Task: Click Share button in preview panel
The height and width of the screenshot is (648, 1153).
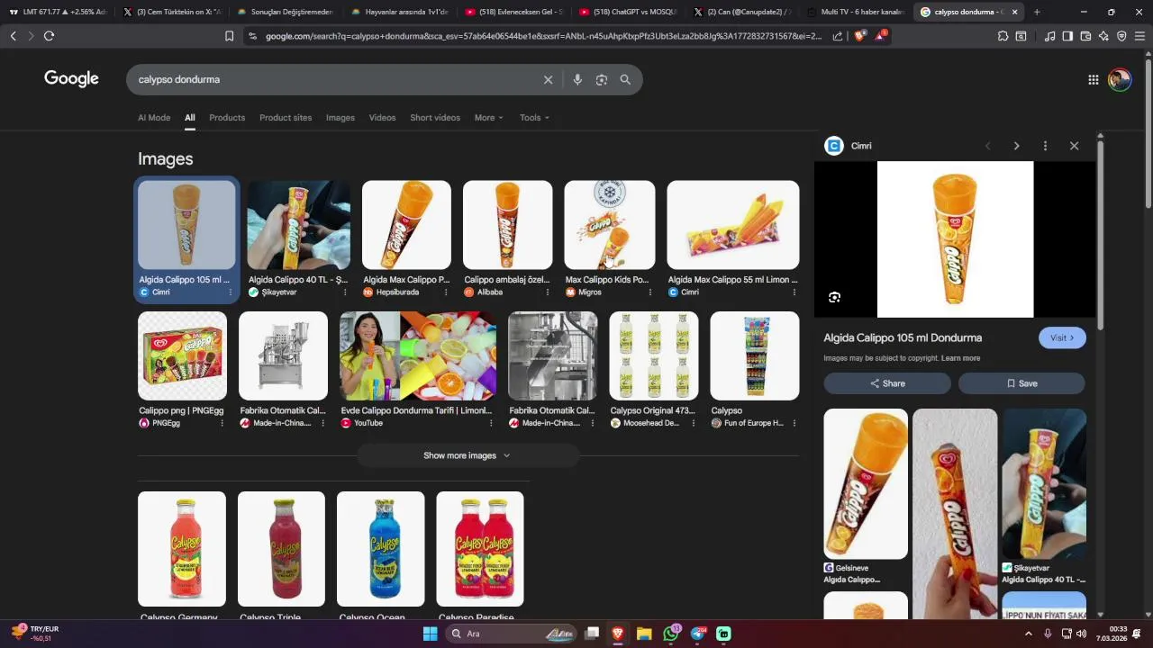Action: (887, 383)
